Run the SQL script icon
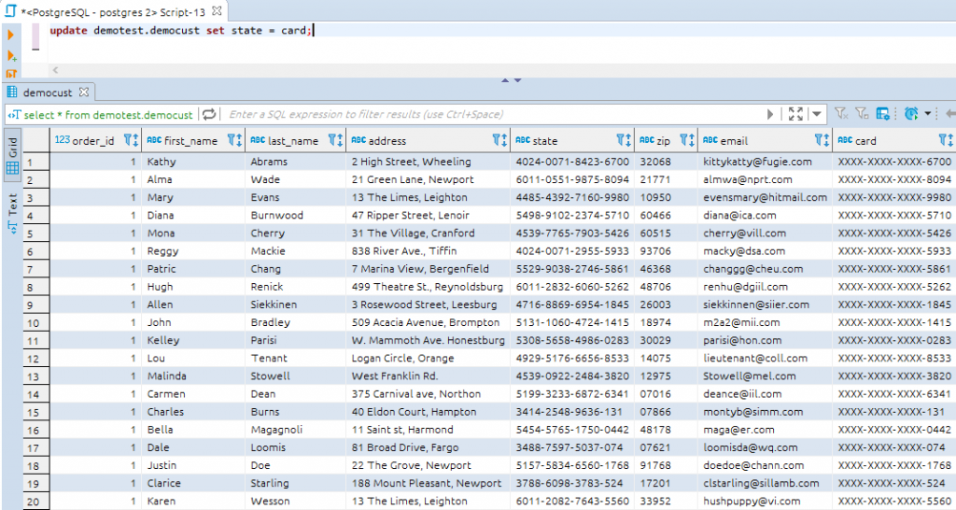The width and height of the screenshot is (956, 510). click(x=11, y=73)
